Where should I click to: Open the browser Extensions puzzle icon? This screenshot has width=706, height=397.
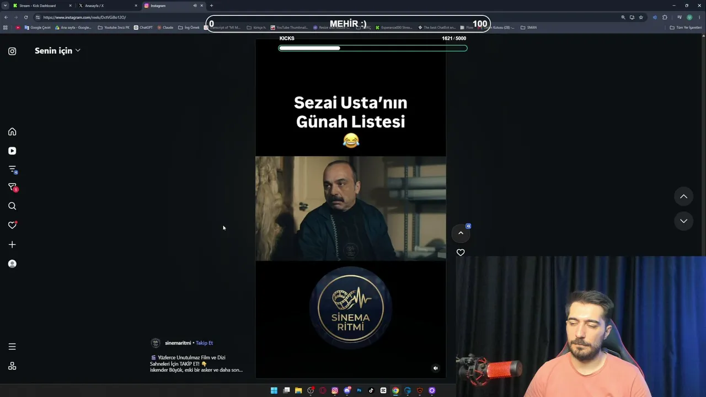[665, 17]
